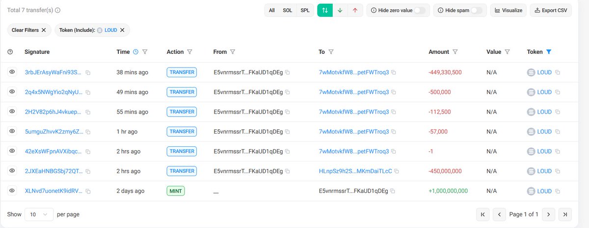Open the From column filter

coord(233,52)
